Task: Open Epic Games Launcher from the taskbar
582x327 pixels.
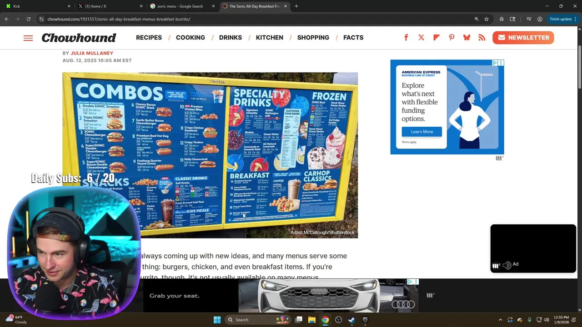Action: point(365,320)
